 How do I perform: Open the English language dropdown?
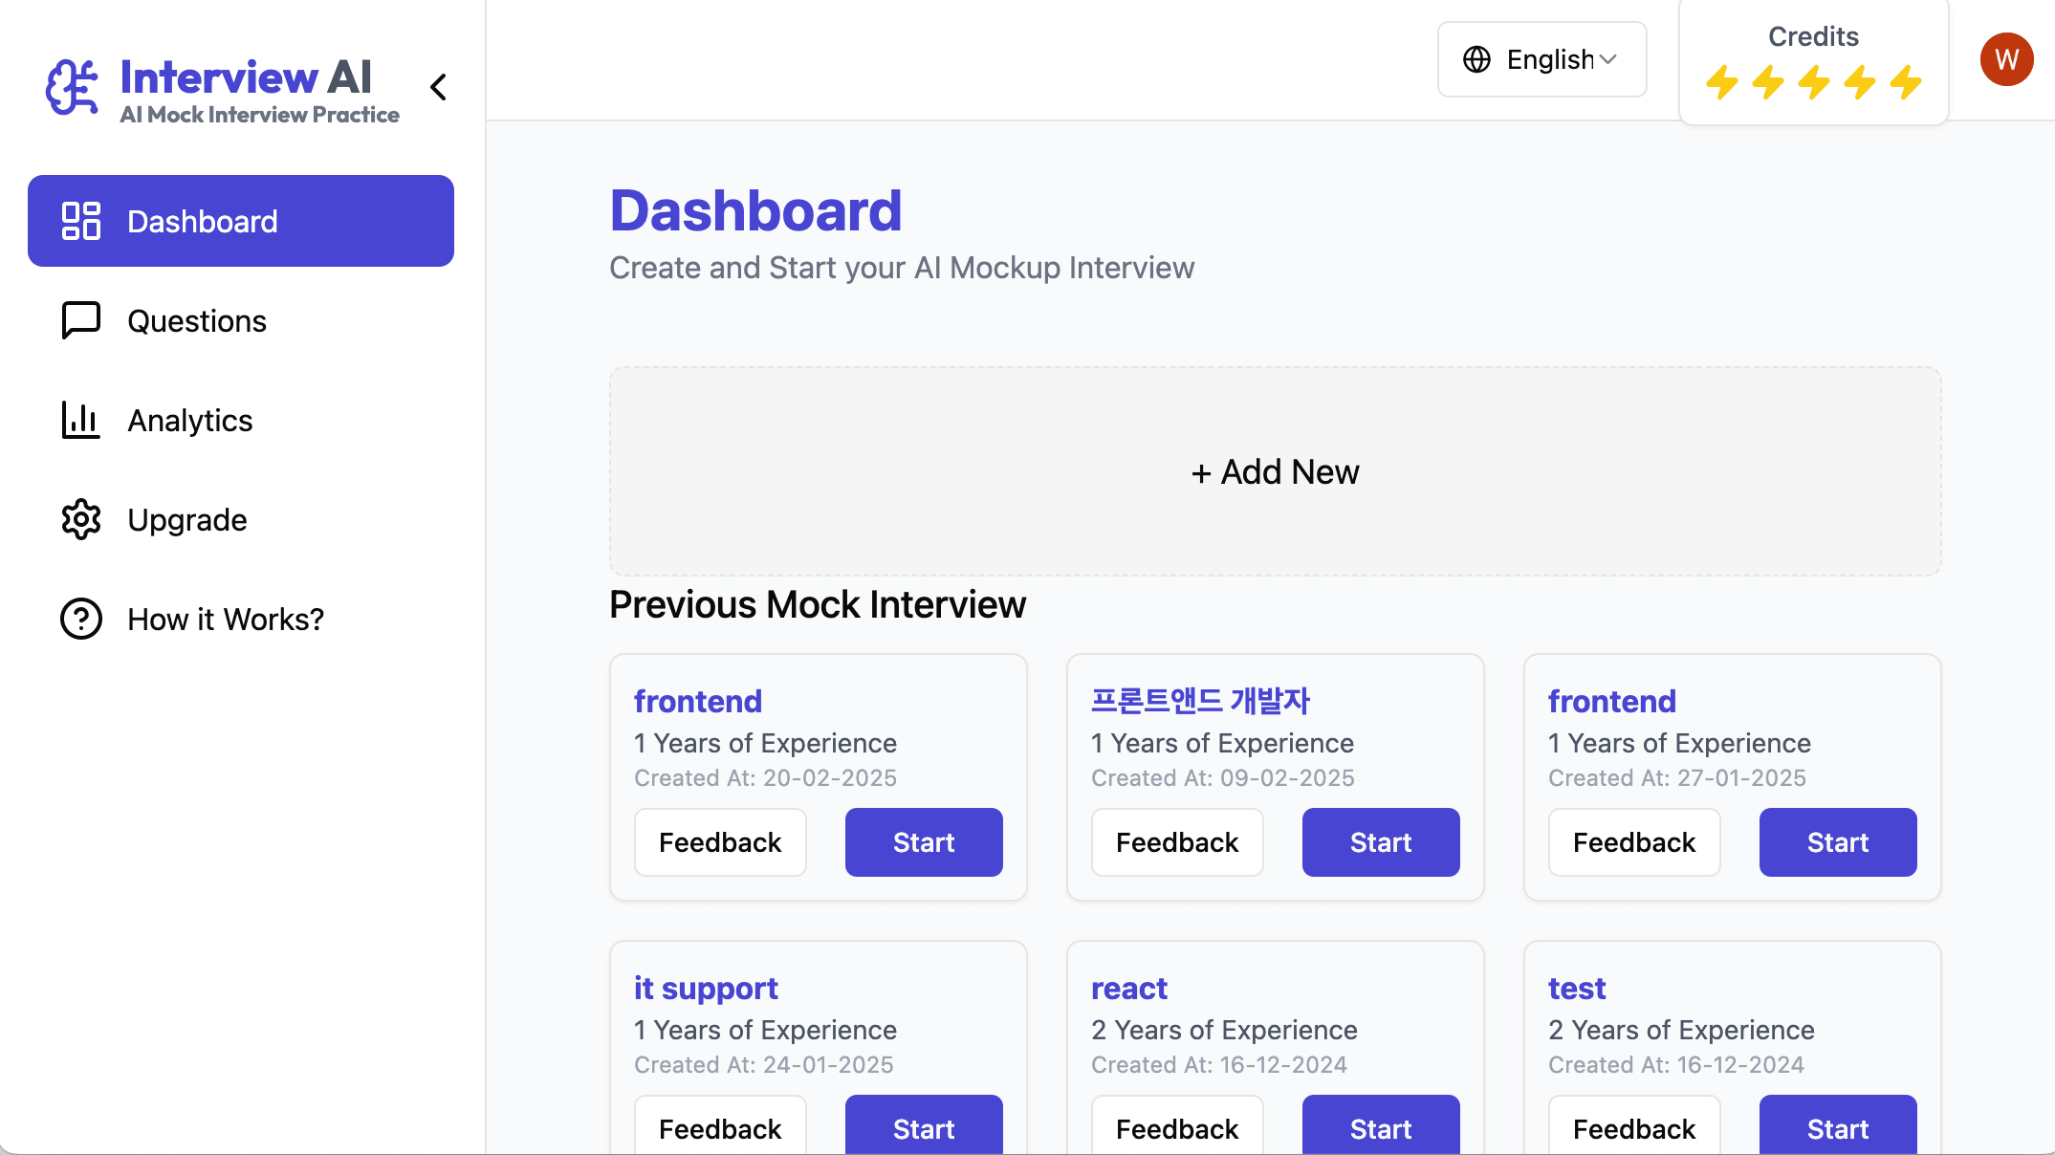(1541, 59)
